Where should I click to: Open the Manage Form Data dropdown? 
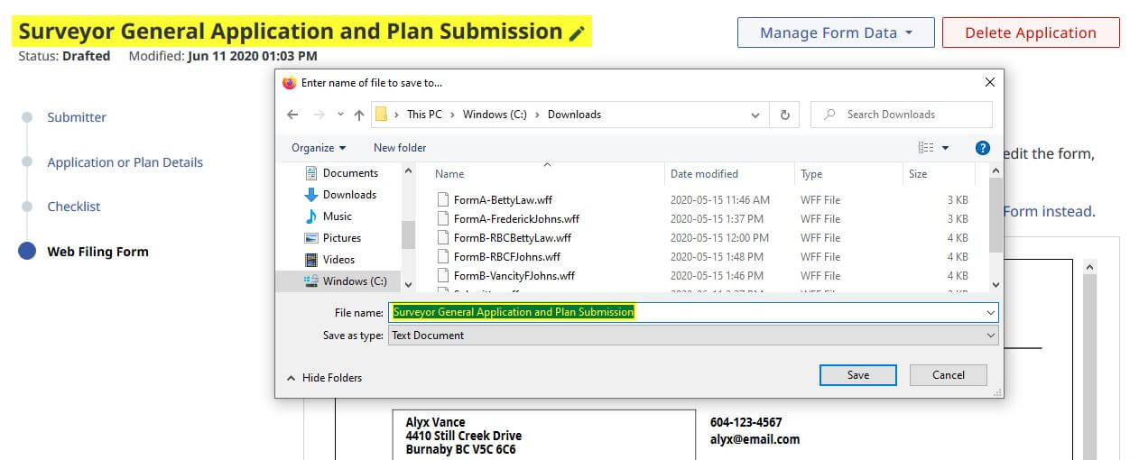[836, 32]
